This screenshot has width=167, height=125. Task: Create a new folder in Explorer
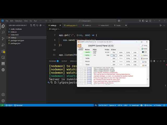pyautogui.click(x=34, y=26)
